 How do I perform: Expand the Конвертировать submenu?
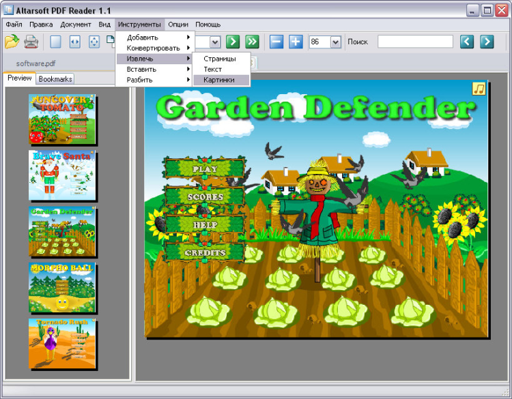click(156, 48)
